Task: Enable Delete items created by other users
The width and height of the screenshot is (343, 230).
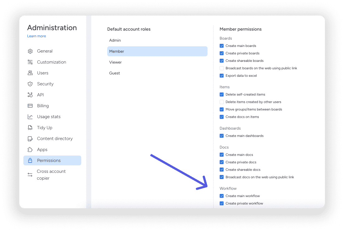Action: [x=222, y=102]
